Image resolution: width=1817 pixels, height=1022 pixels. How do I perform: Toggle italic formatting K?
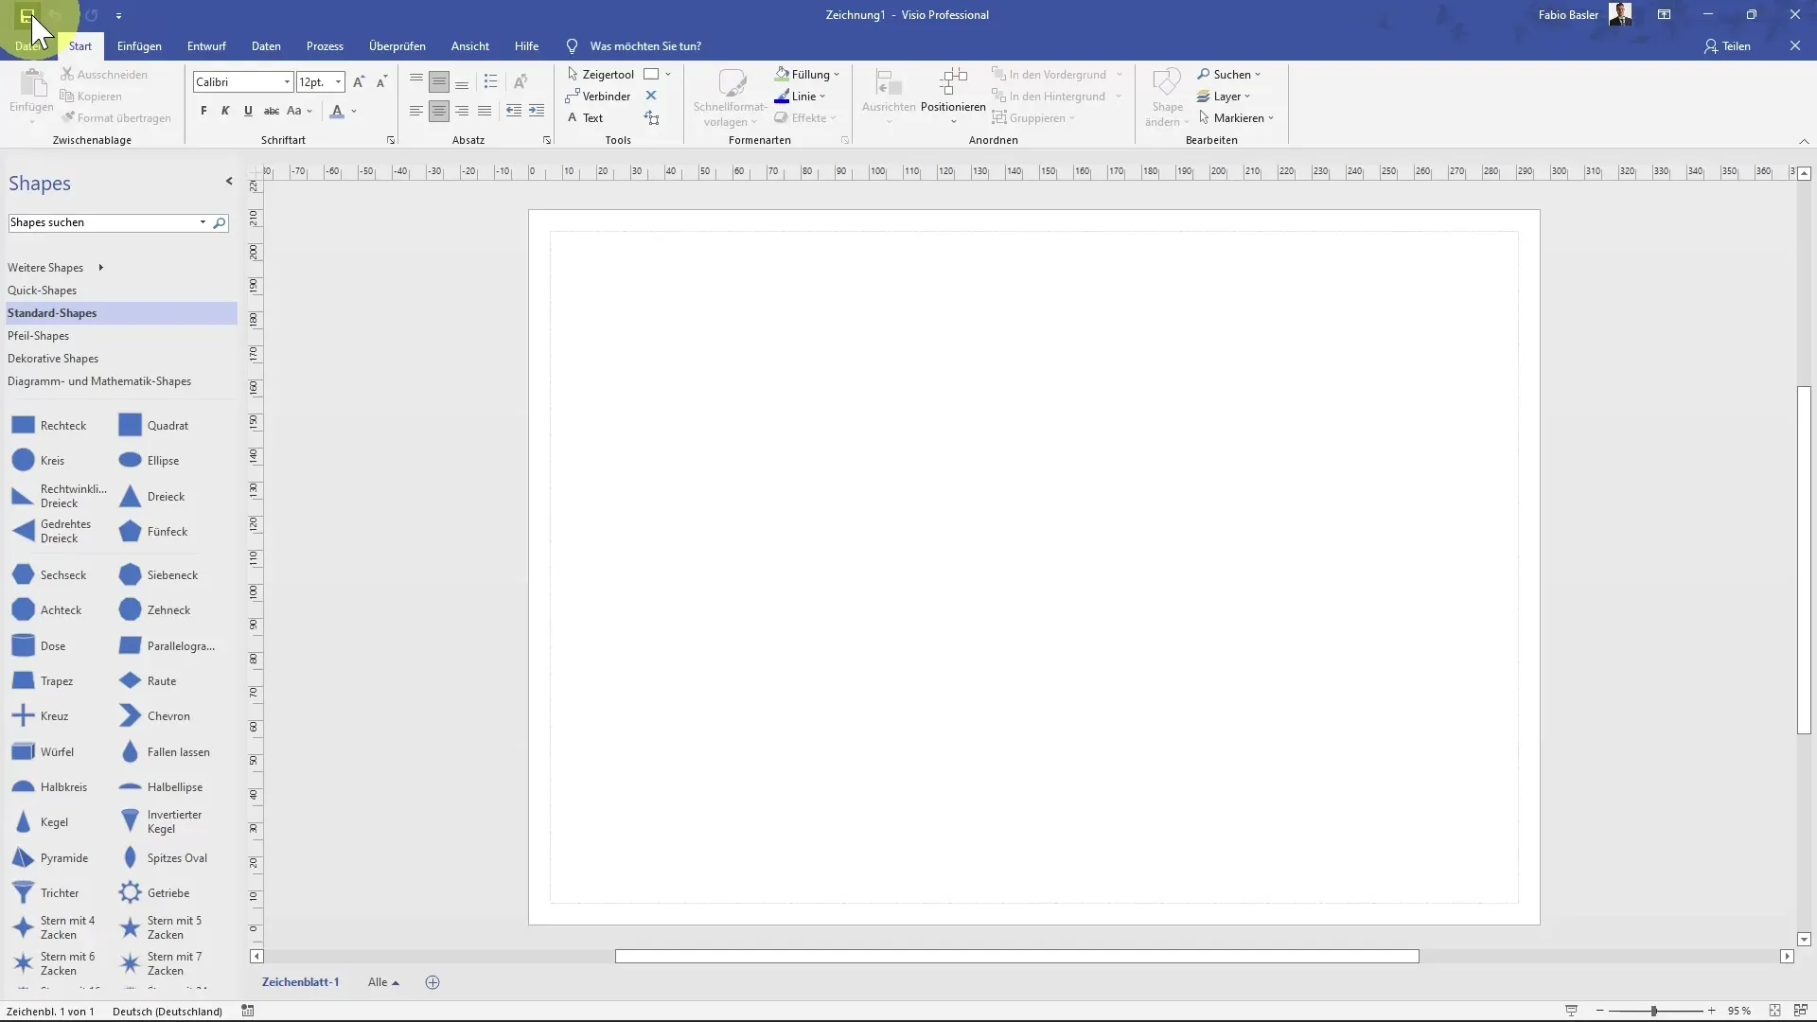pyautogui.click(x=225, y=111)
